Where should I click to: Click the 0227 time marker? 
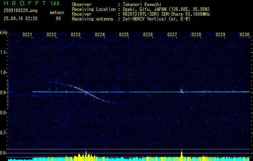click(x=172, y=35)
